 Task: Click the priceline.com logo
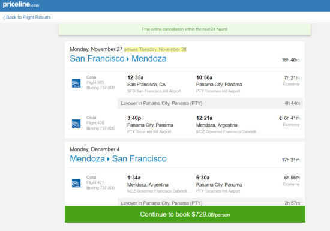(x=21, y=4)
